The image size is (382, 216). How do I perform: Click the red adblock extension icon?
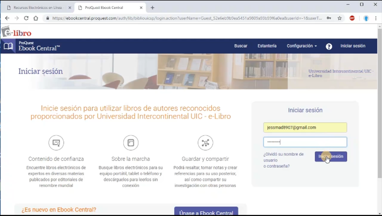(352, 18)
